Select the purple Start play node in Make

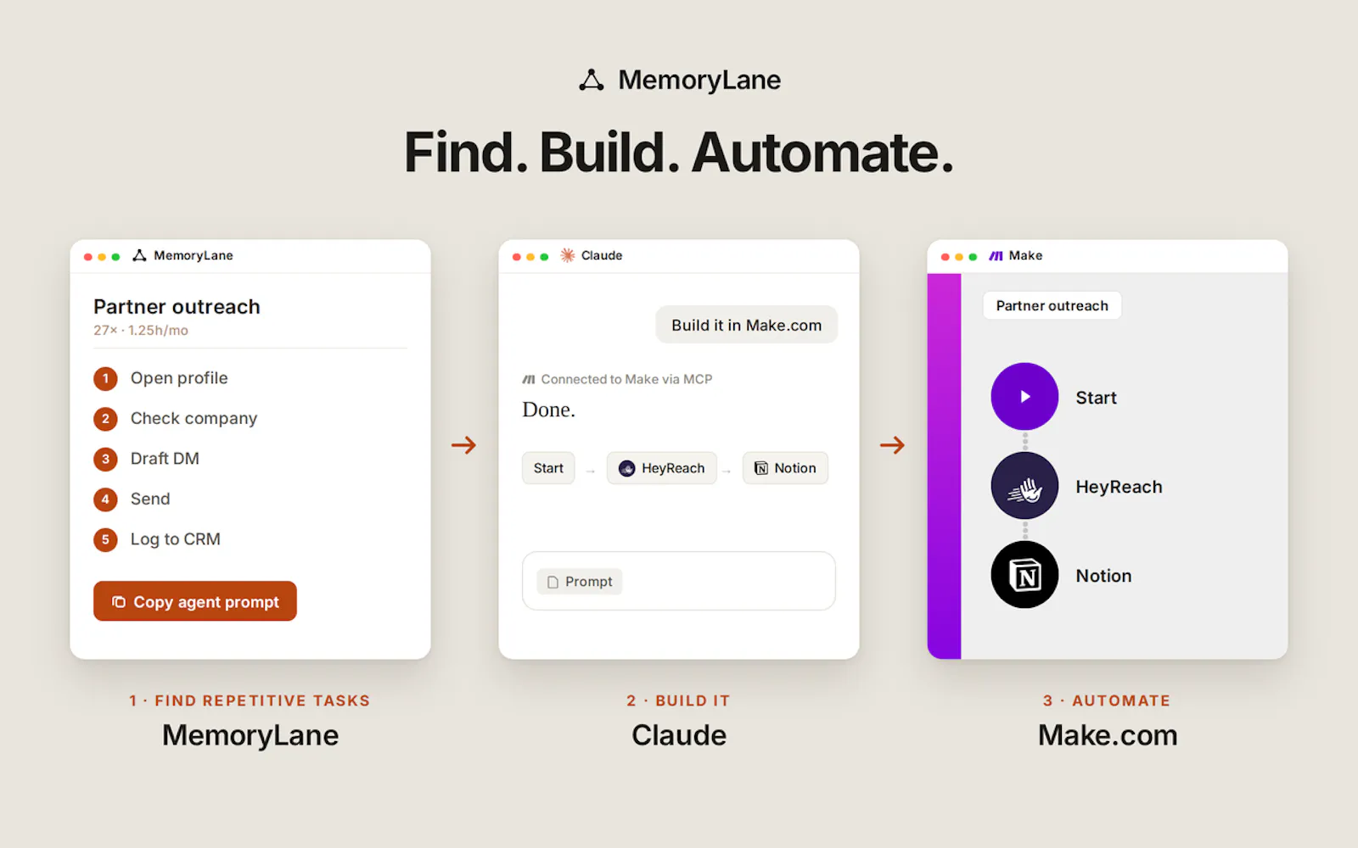(x=1024, y=397)
